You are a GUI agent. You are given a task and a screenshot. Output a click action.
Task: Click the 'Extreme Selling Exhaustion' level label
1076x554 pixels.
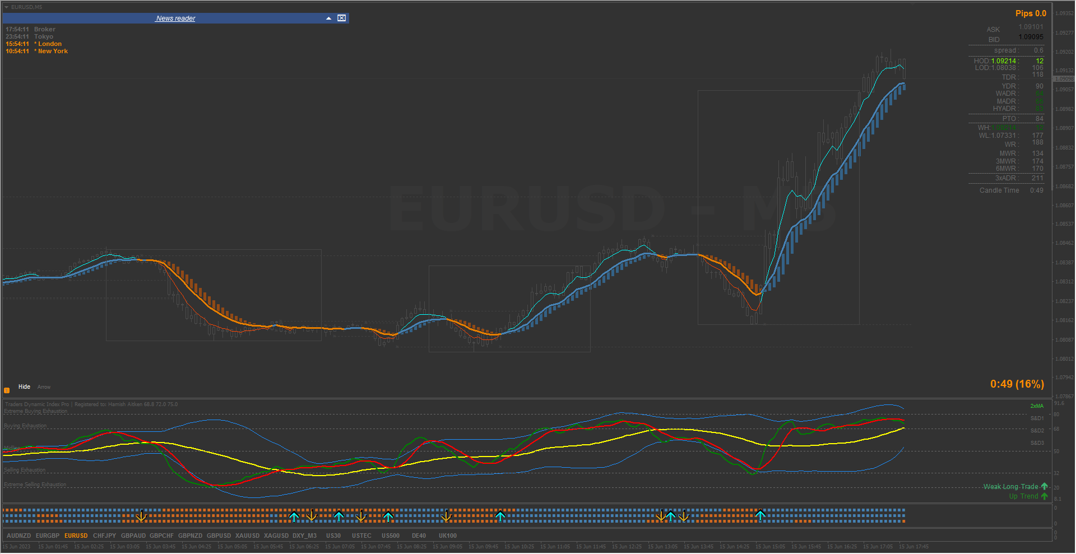click(35, 485)
